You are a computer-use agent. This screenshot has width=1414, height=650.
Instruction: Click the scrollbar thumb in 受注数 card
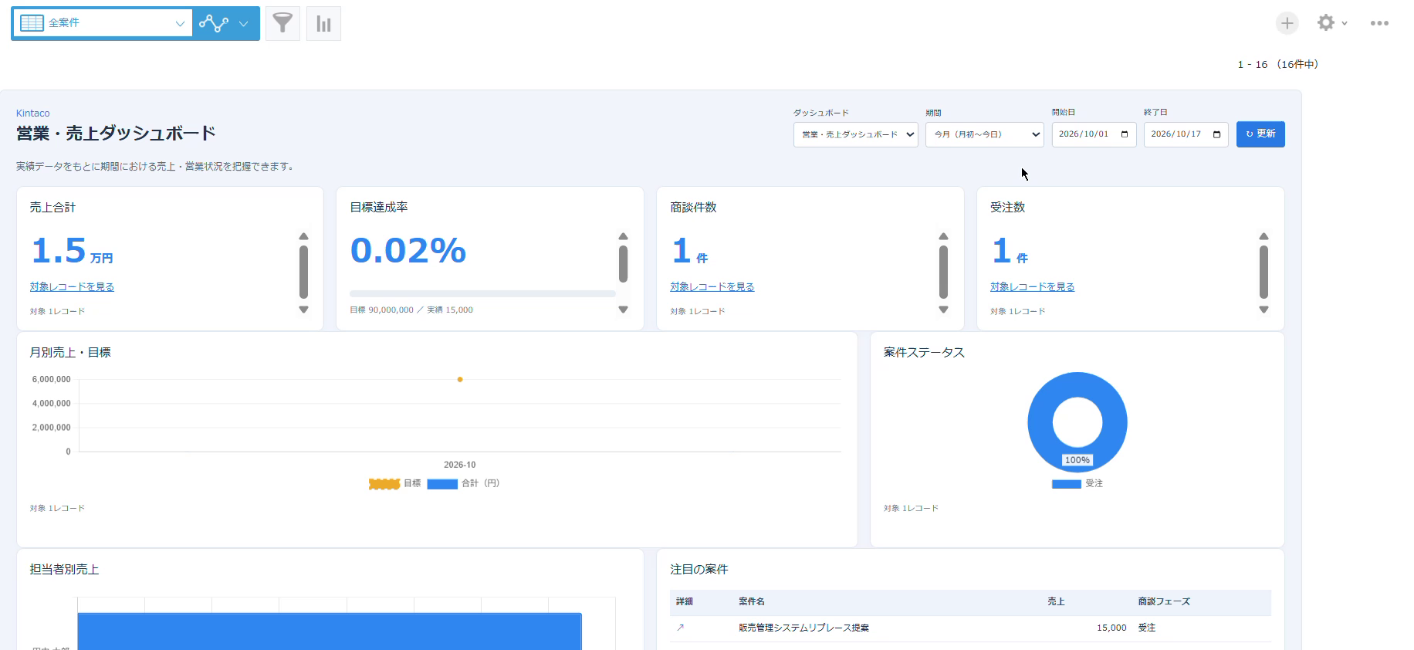point(1263,272)
